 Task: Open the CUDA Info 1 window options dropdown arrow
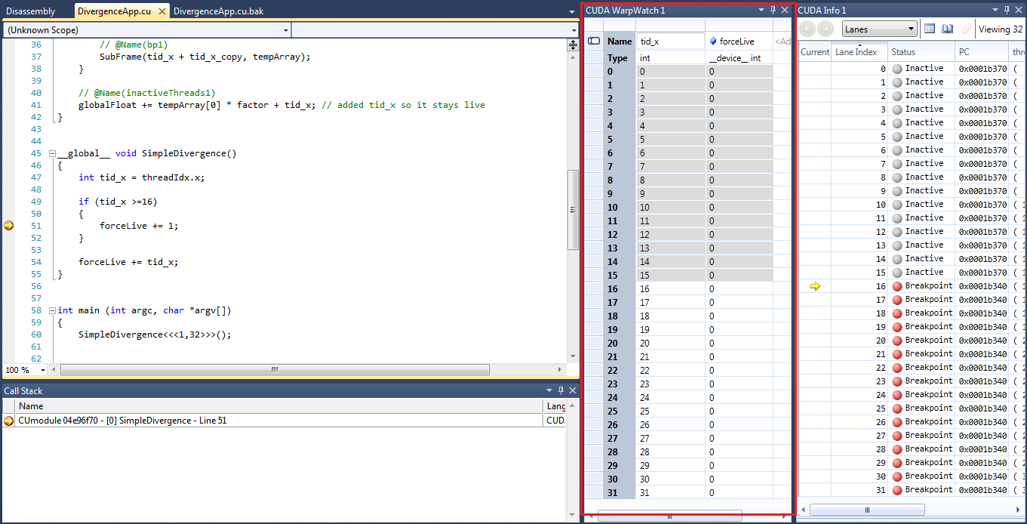(994, 11)
